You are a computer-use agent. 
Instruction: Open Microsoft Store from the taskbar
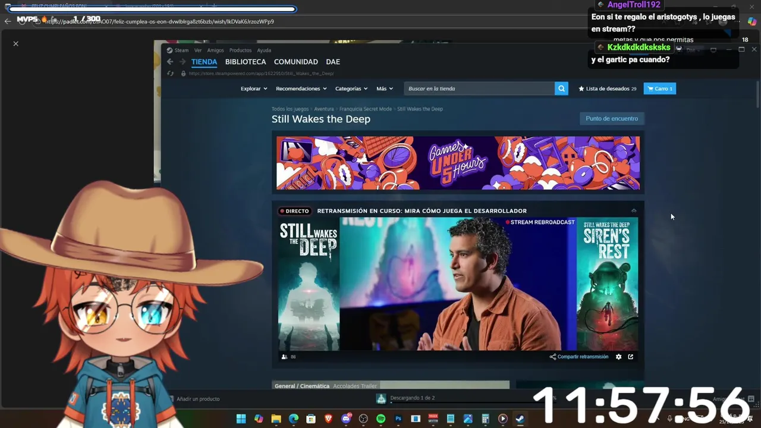311,419
